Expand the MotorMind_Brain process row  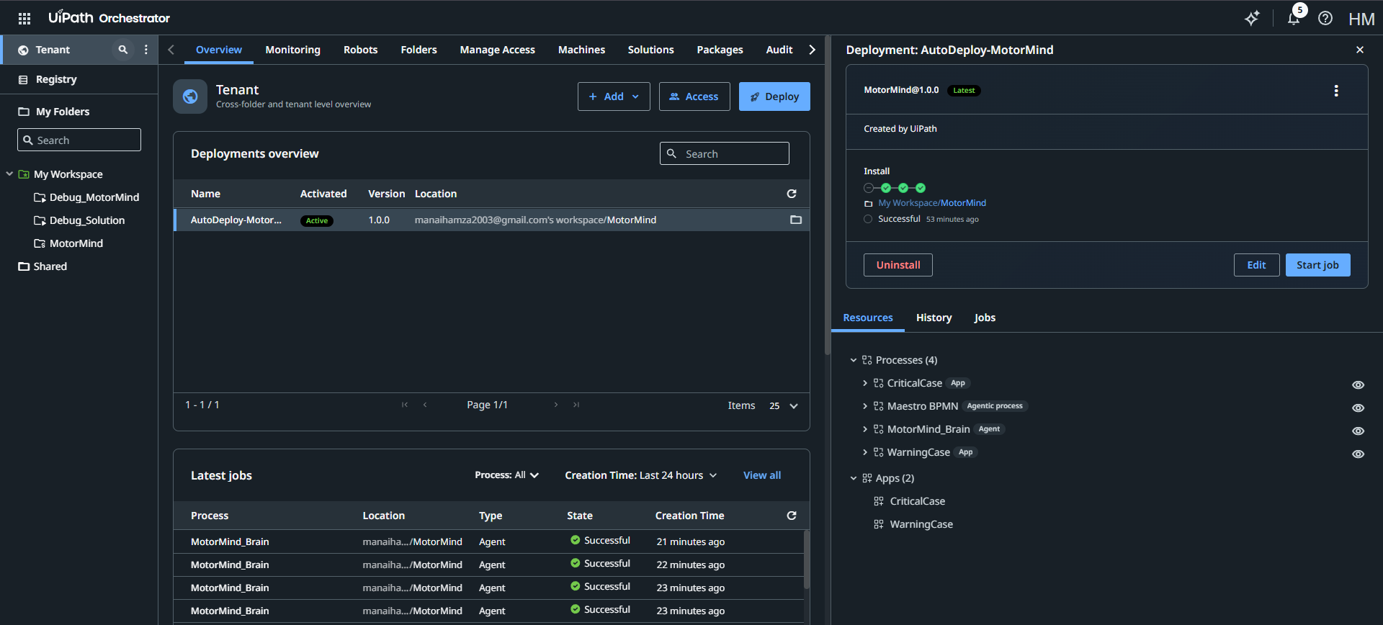point(865,429)
